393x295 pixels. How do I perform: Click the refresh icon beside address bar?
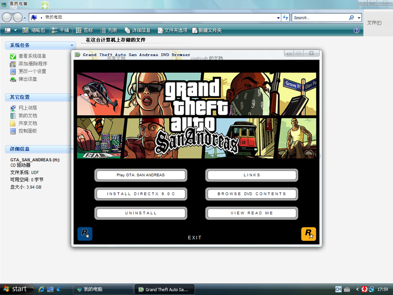coord(285,18)
